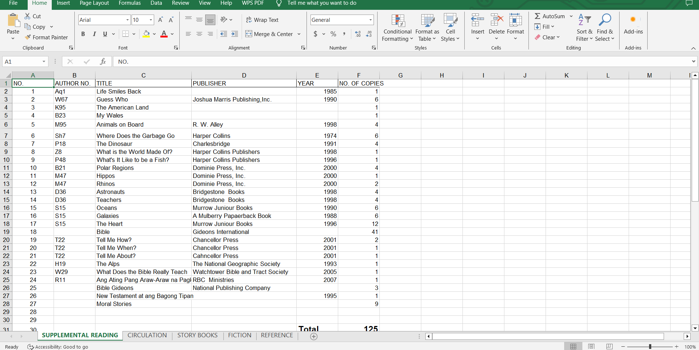Open Format as Table gallery
The width and height of the screenshot is (699, 350).
tap(427, 28)
